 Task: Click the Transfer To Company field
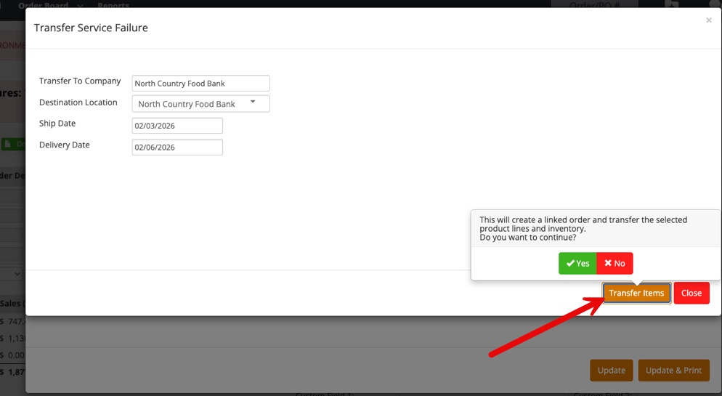coord(200,84)
